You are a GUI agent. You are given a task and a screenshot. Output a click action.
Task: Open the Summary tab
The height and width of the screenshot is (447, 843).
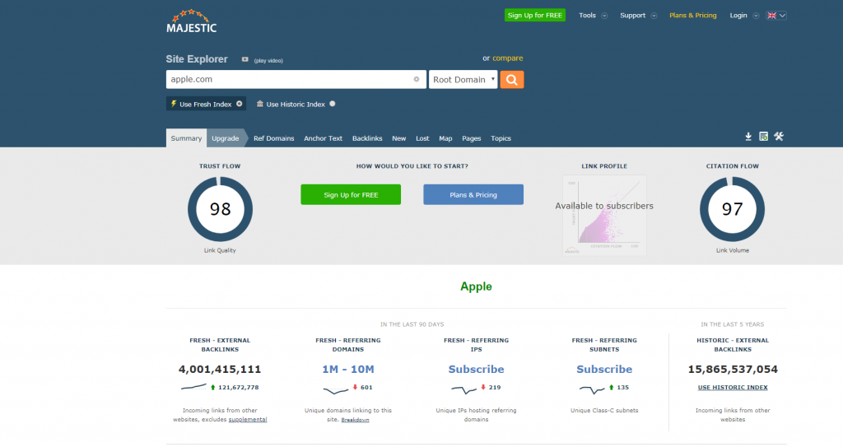point(186,138)
